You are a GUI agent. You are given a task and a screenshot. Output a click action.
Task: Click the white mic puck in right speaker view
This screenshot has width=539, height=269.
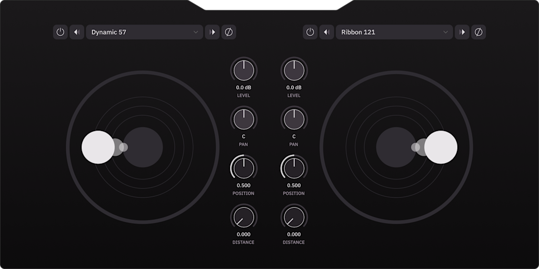[441, 147]
